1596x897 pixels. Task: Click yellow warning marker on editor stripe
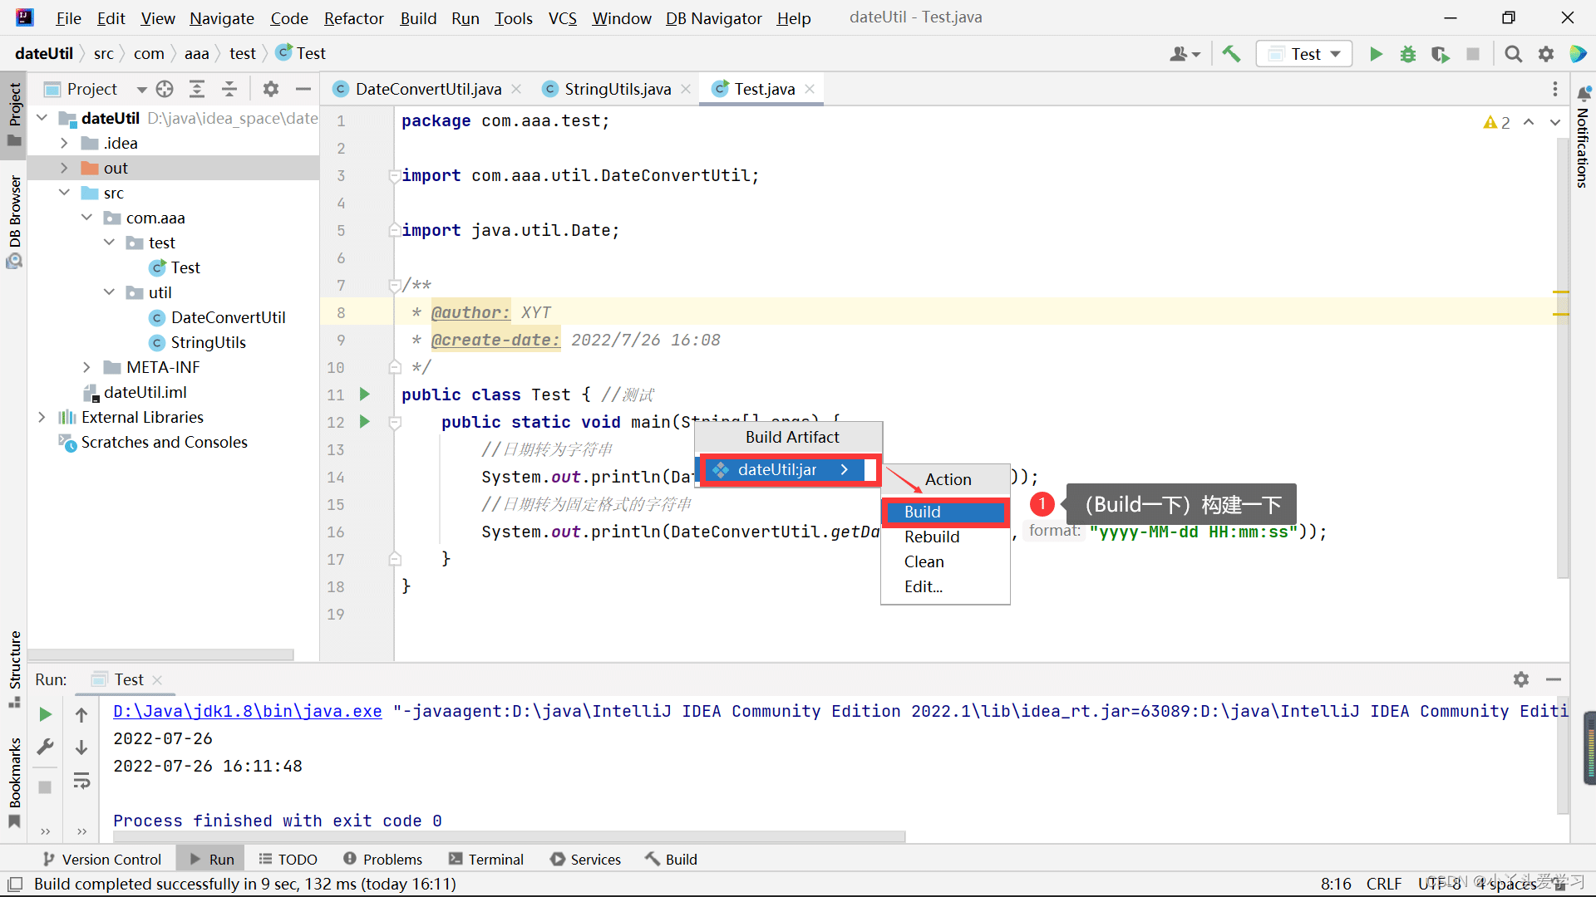(x=1560, y=292)
